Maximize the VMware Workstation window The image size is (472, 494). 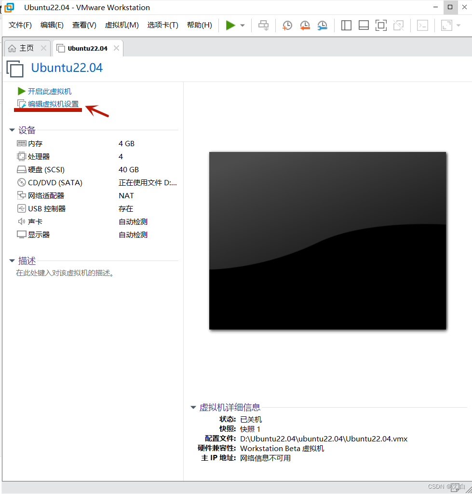[450, 7]
